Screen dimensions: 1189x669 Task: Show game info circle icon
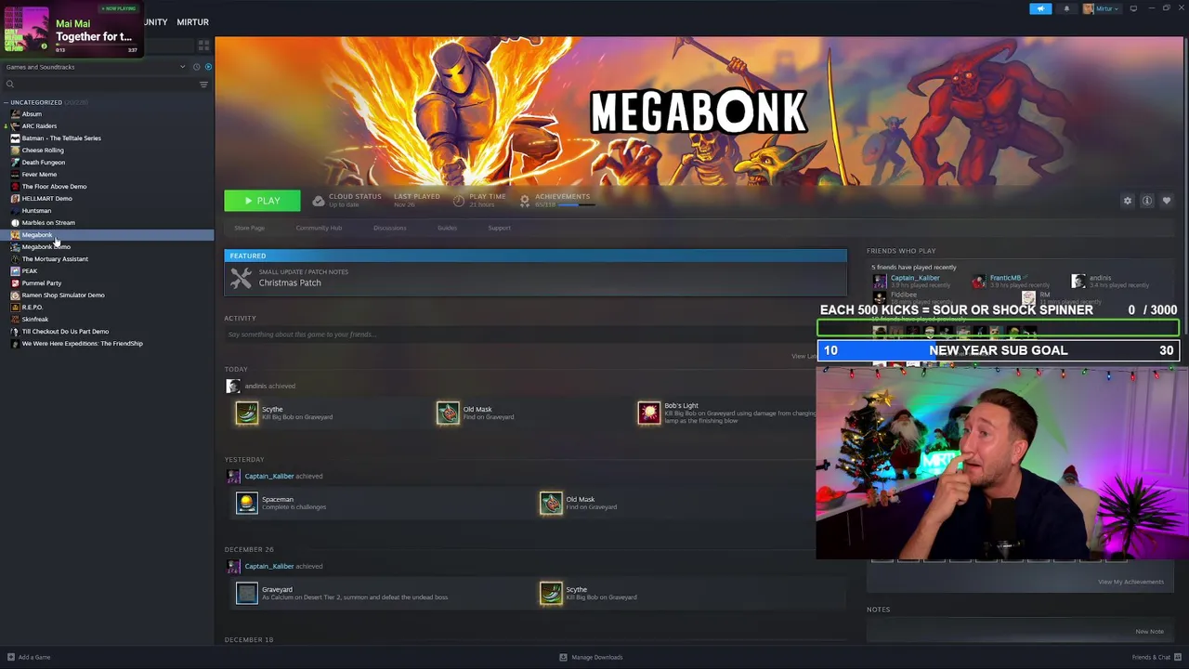tap(1147, 201)
